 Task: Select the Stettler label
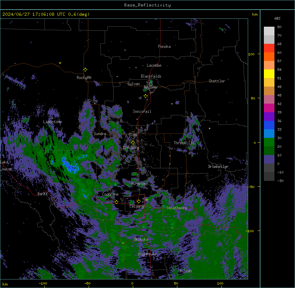pos(217,81)
